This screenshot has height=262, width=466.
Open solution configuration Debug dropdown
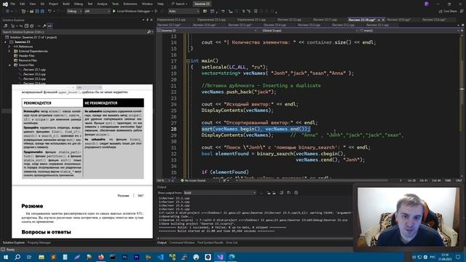[74, 12]
